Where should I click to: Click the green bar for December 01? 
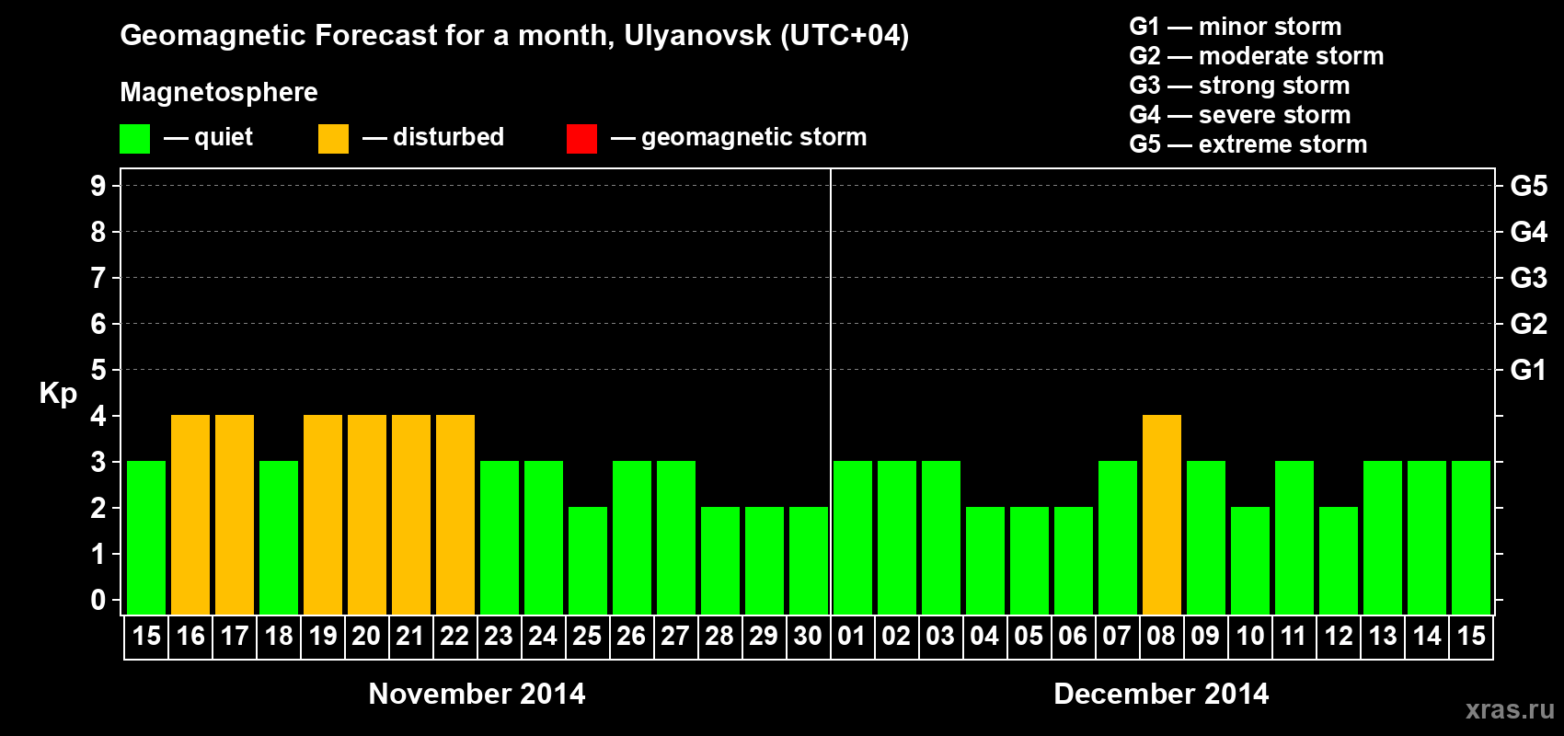pos(853,538)
